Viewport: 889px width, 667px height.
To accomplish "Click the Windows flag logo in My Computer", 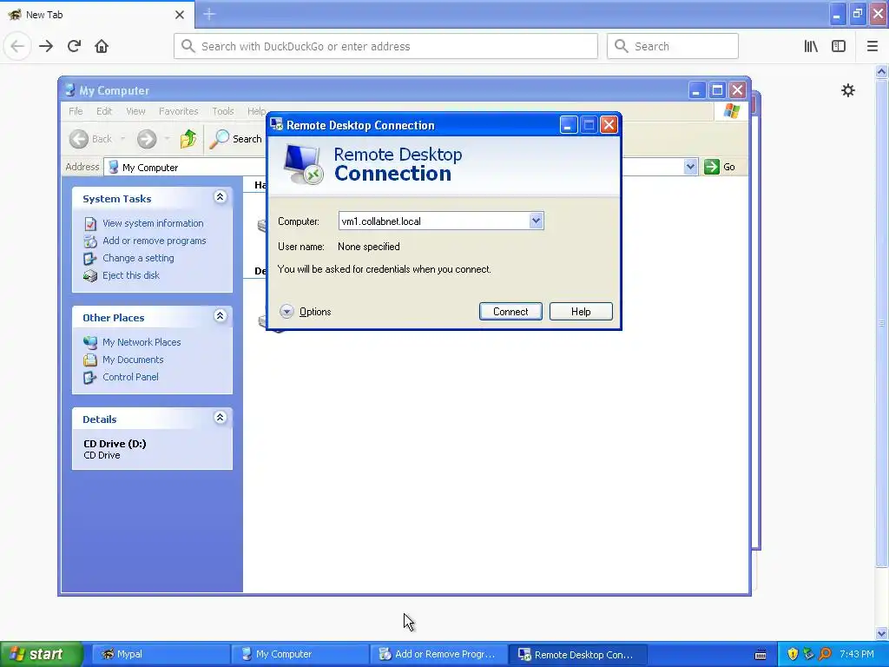I will pyautogui.click(x=731, y=111).
